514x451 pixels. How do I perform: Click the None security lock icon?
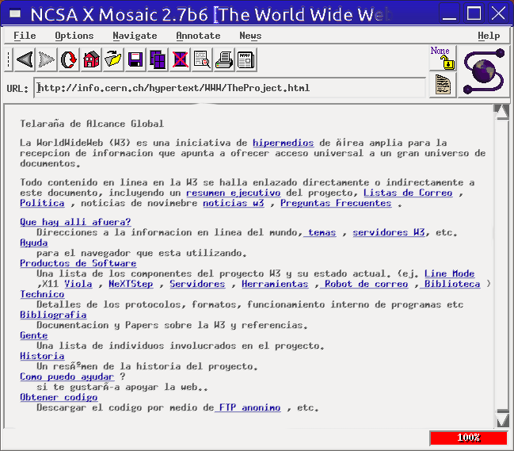442,58
